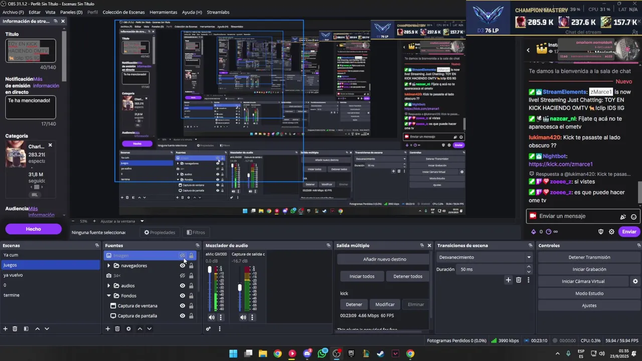Open audio mixer three-dot menu at bottom
This screenshot has width=642, height=361.
pyautogui.click(x=220, y=329)
